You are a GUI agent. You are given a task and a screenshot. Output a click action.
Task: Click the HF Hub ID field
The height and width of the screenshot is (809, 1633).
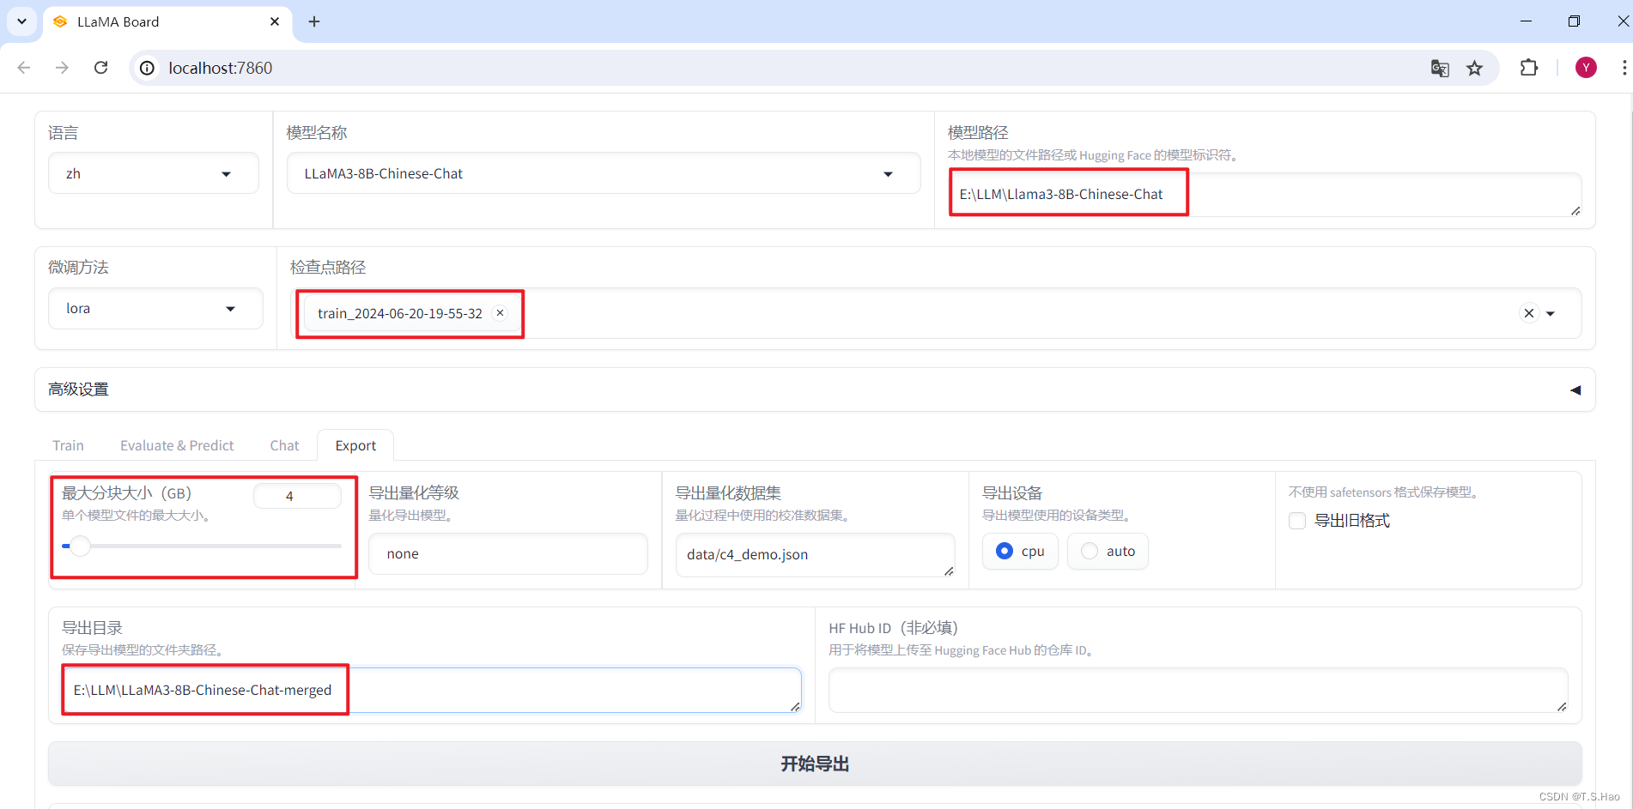tap(1198, 691)
